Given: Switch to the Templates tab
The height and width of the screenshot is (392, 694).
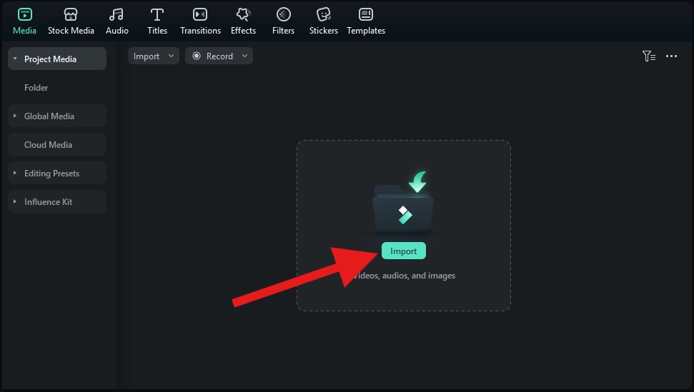Looking at the screenshot, I should (366, 21).
